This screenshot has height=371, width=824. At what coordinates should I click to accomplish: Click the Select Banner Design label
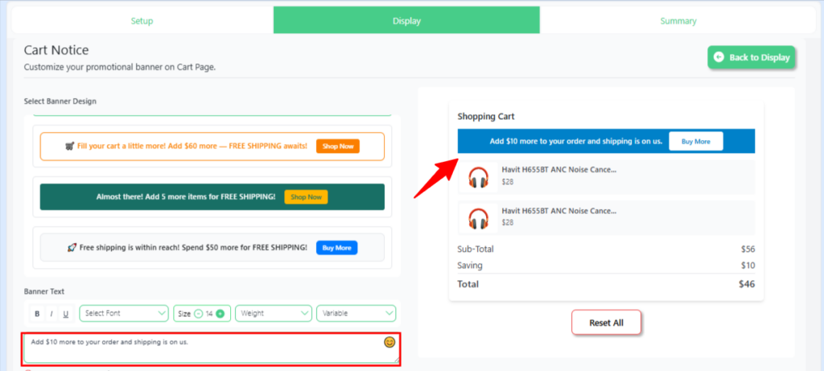tap(60, 101)
